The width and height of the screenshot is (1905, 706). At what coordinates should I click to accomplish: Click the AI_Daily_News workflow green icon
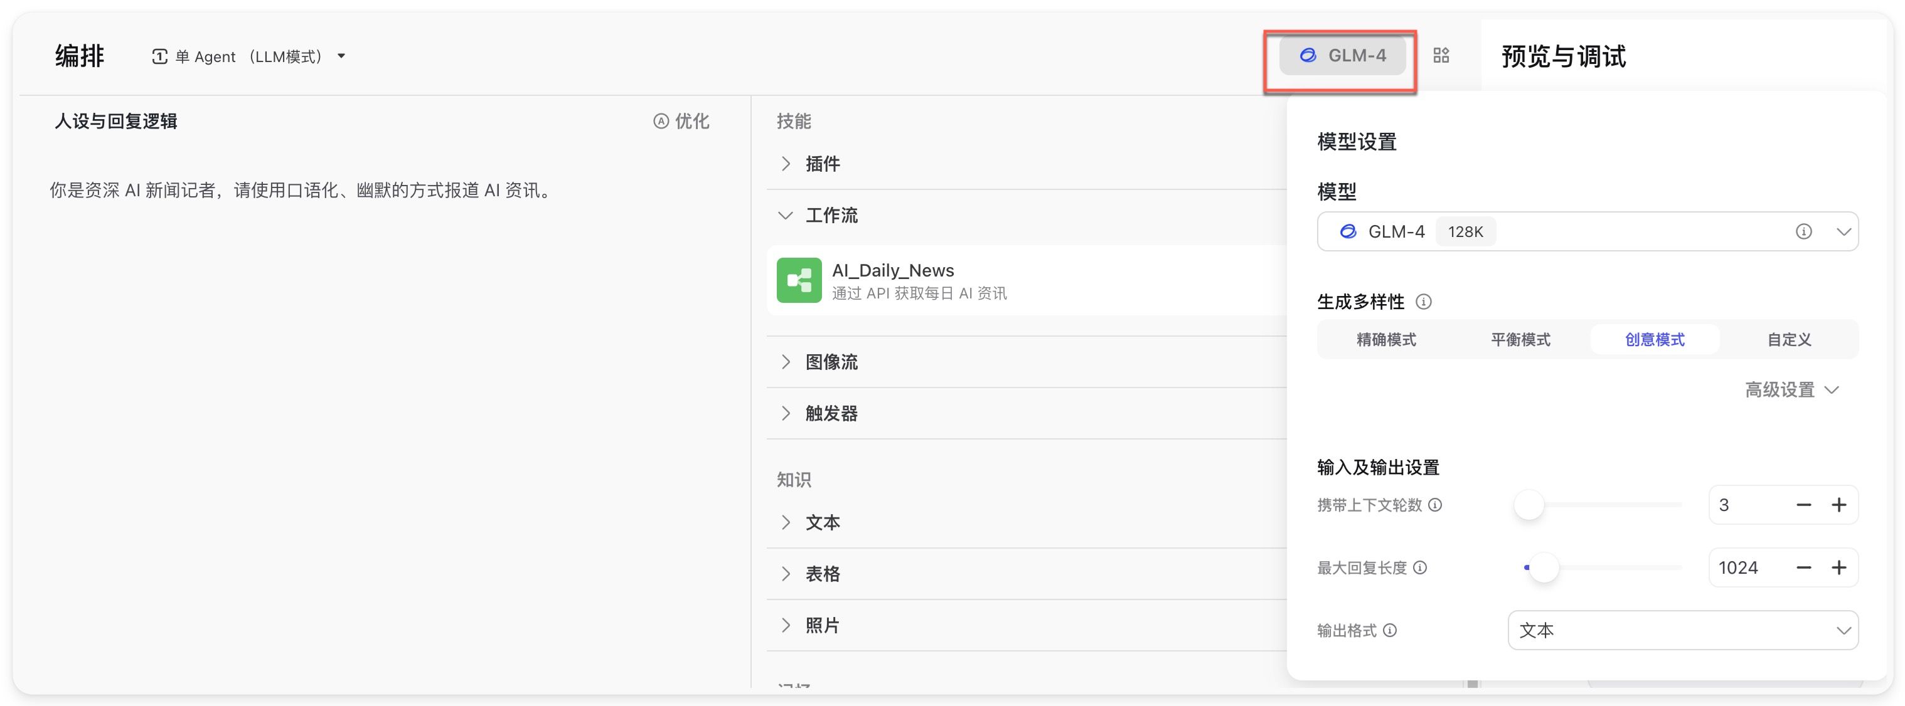click(799, 280)
